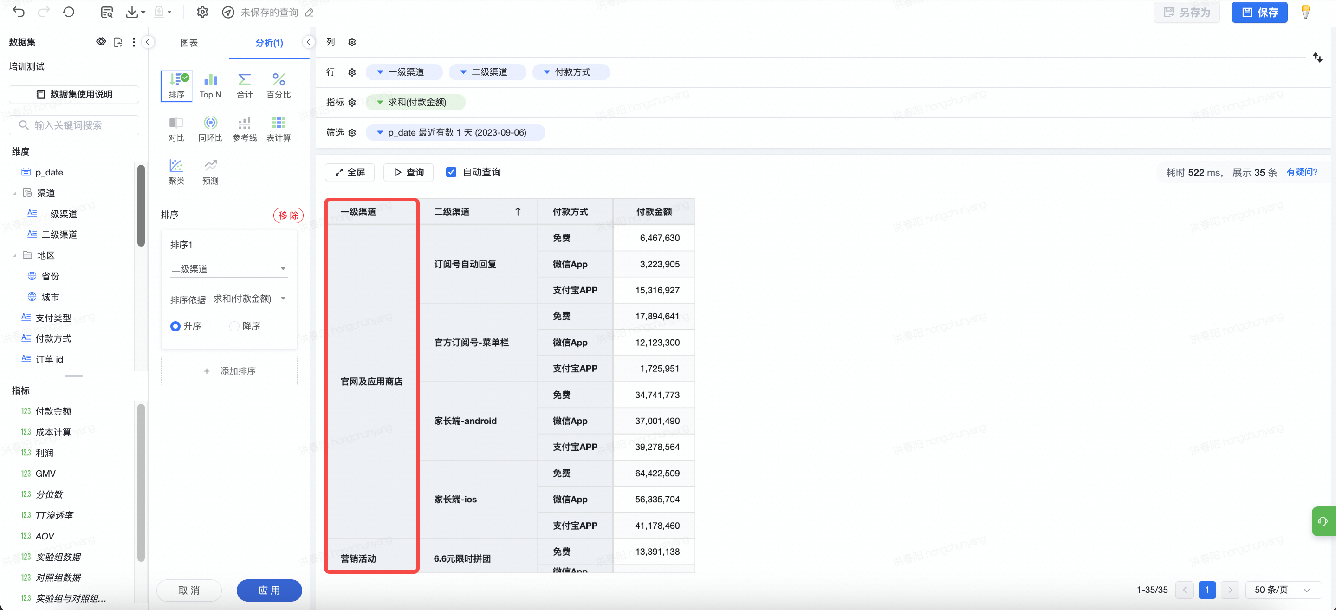
Task: Select the 表计算 table calculation tool
Action: (279, 129)
